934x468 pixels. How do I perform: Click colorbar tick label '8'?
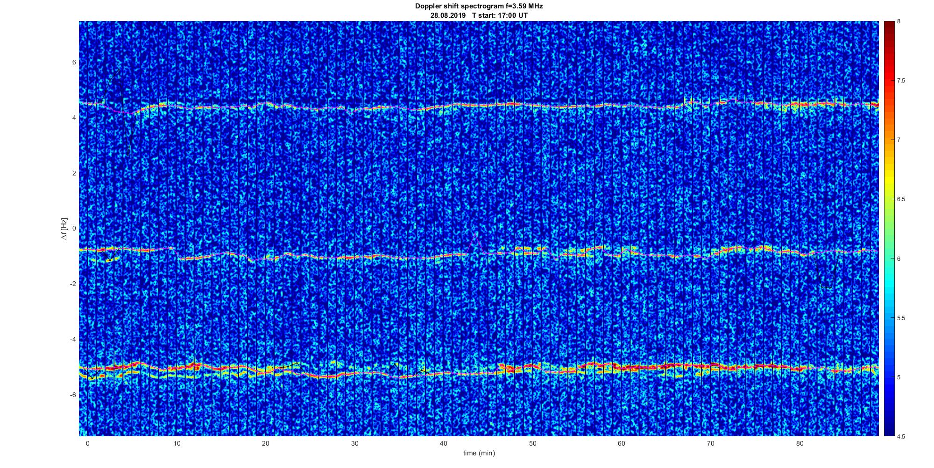pos(899,21)
